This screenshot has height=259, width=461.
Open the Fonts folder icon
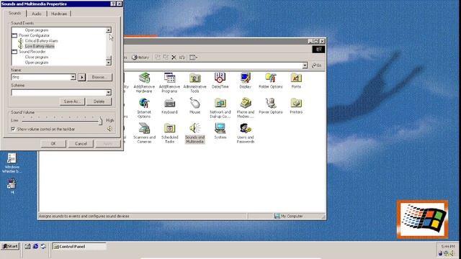[296, 80]
